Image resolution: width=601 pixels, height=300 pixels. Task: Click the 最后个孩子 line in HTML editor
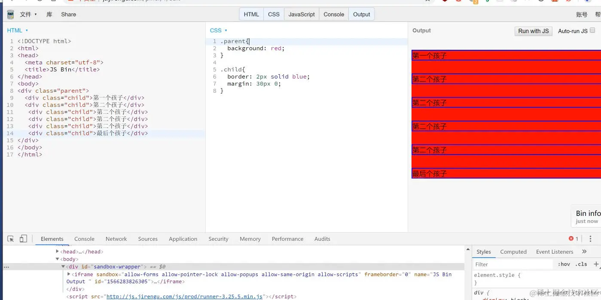click(x=88, y=133)
